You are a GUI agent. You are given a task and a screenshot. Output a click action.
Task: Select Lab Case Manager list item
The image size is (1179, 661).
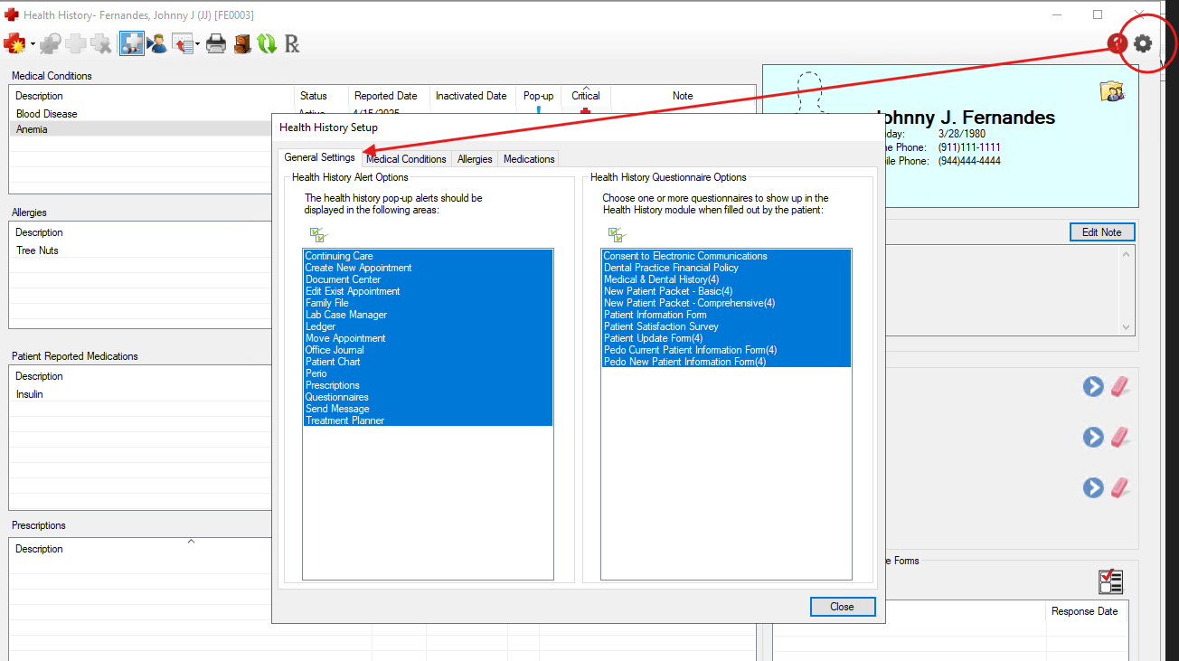pos(428,315)
